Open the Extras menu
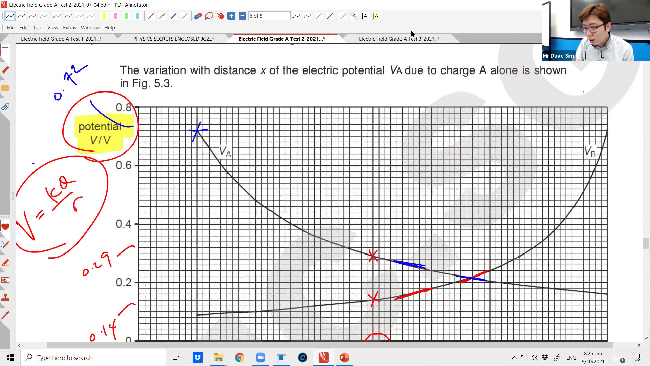Viewport: 650px width, 366px height. point(69,28)
